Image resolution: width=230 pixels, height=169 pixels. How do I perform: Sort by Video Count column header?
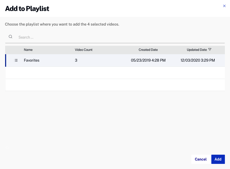(x=84, y=50)
